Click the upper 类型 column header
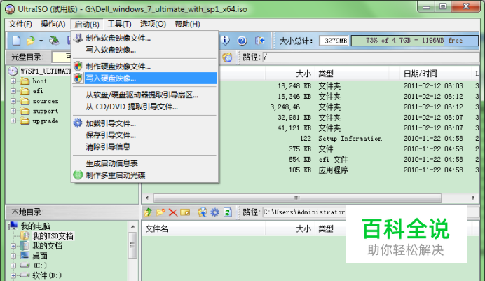This screenshot has width=485, height=281. pyautogui.click(x=352, y=74)
